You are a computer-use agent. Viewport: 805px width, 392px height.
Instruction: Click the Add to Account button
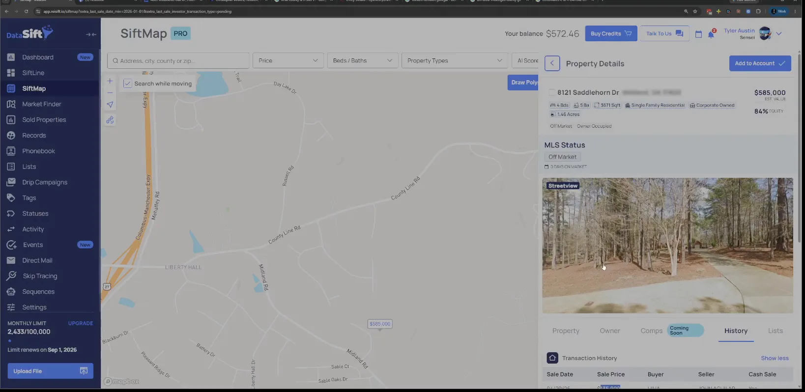760,63
